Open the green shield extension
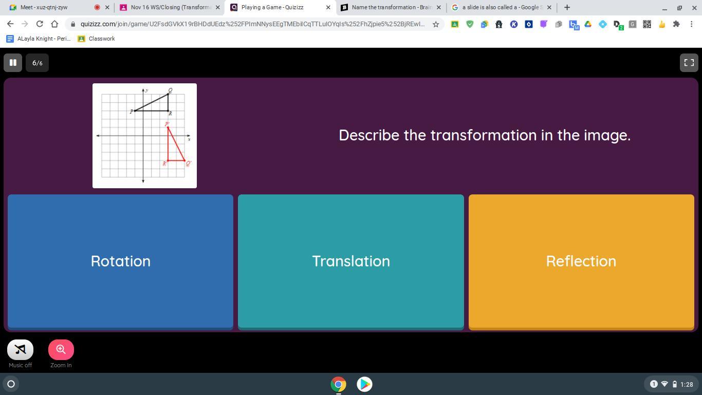Viewport: 702px width, 395px height. coord(470,24)
